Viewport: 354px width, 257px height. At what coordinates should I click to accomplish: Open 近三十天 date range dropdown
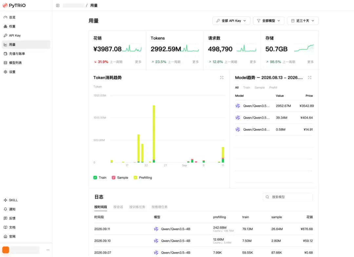click(x=303, y=21)
